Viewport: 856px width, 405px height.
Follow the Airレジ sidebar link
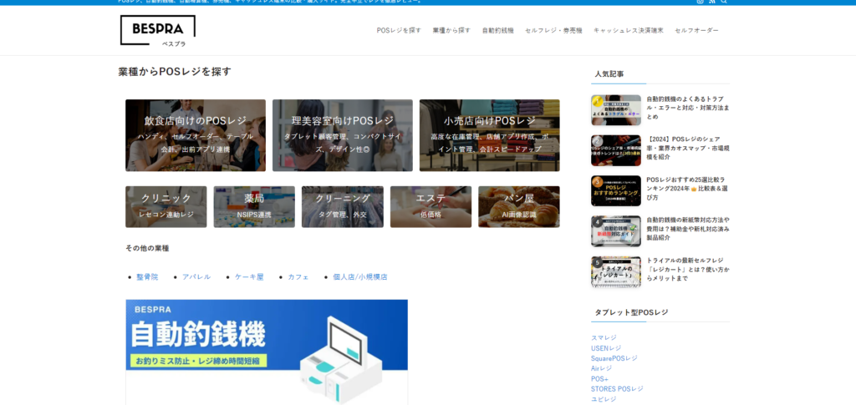tap(601, 368)
